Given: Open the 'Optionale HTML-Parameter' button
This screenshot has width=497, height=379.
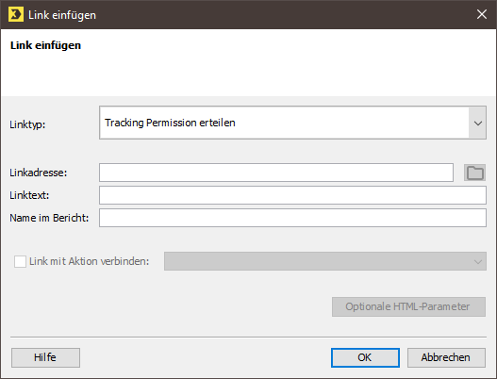Looking at the screenshot, I should (408, 306).
